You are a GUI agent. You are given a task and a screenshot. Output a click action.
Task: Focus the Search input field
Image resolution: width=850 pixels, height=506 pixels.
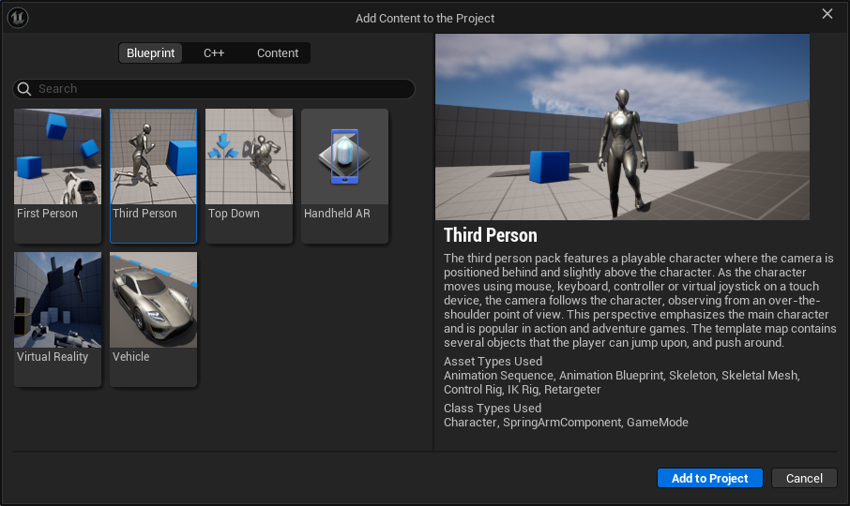click(214, 89)
